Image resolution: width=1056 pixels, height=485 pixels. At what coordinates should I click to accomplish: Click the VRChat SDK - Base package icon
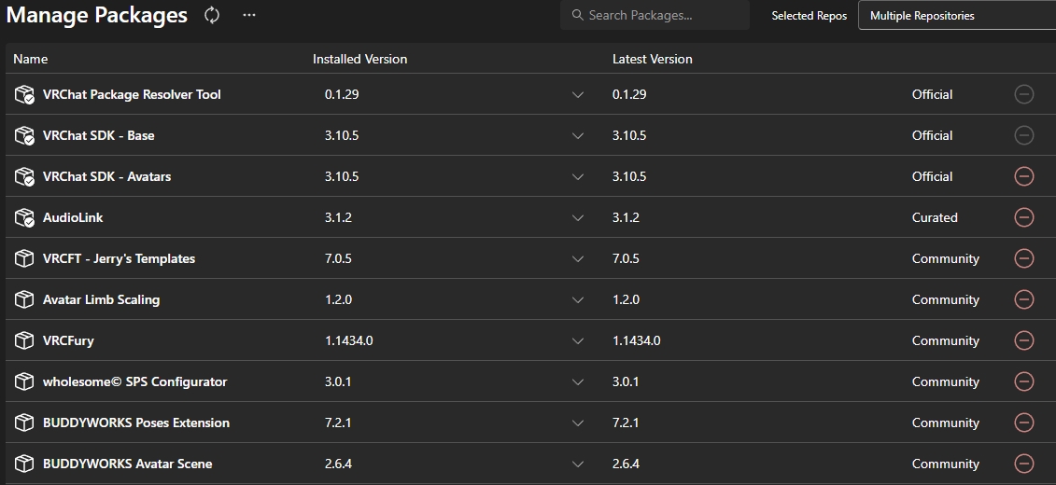(24, 136)
